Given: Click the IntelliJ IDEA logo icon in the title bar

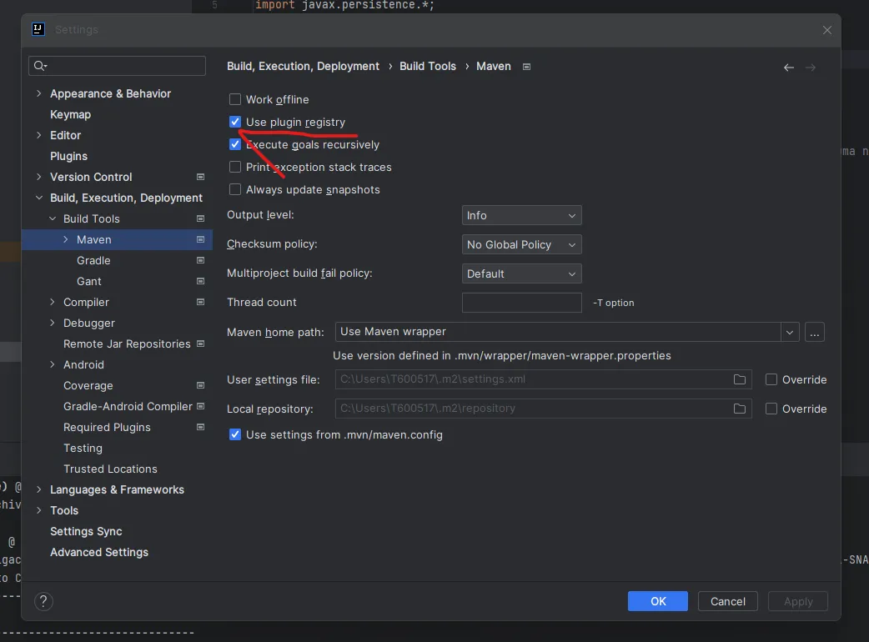Looking at the screenshot, I should pyautogui.click(x=38, y=29).
